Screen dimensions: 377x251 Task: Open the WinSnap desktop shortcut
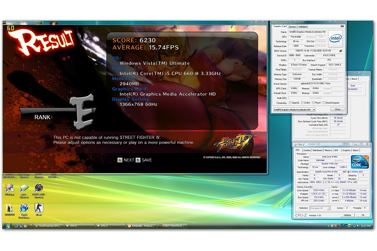pos(9,188)
